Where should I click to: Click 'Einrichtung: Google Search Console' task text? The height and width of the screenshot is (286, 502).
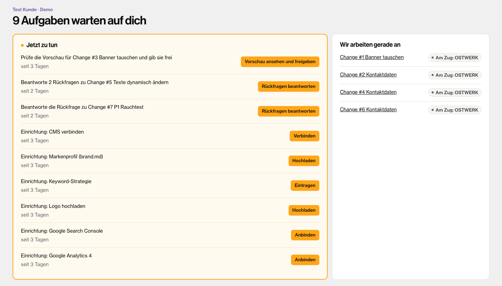coord(62,231)
